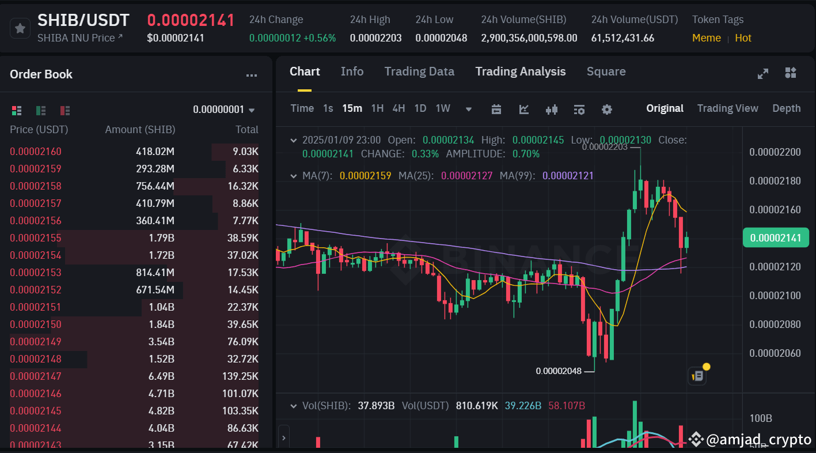Click the 756.44M amount in order book
This screenshot has height=453, width=816.
[x=155, y=186]
